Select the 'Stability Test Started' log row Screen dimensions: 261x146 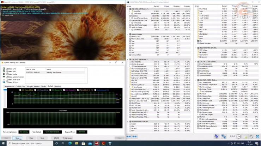point(55,72)
